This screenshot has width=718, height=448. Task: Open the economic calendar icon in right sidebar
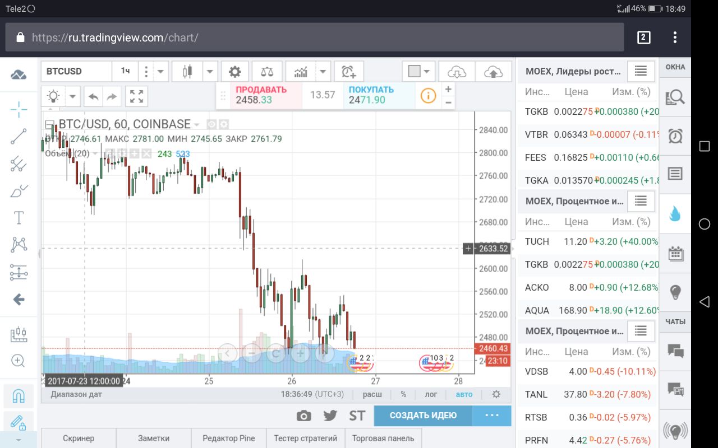point(675,253)
